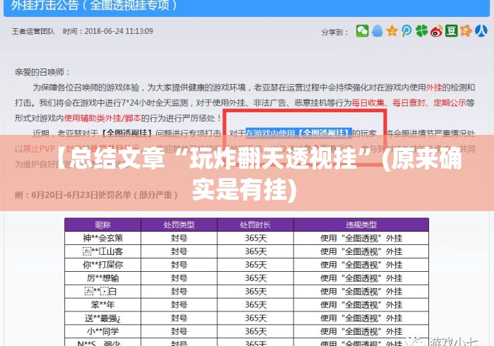This screenshot has width=494, height=346.
Task: Click highlighted text 在游戏内使用【全图透视挂】
Action: coord(299,133)
